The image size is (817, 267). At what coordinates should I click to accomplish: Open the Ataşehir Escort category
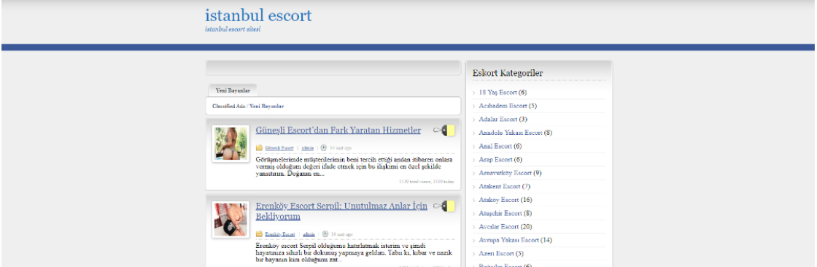point(500,214)
